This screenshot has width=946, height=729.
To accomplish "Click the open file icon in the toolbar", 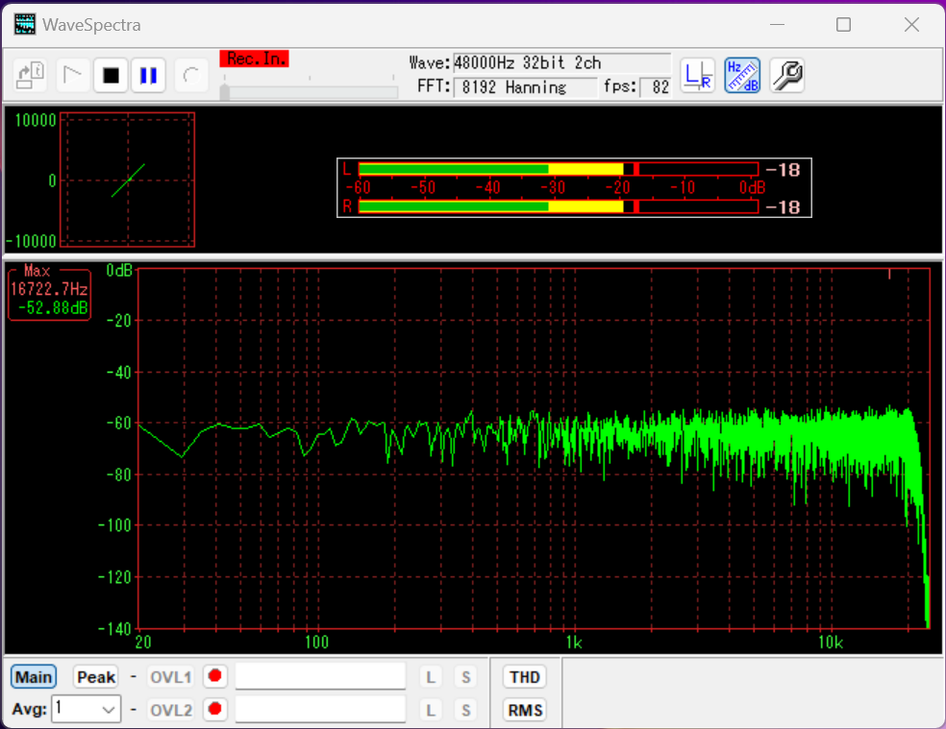I will tap(31, 75).
